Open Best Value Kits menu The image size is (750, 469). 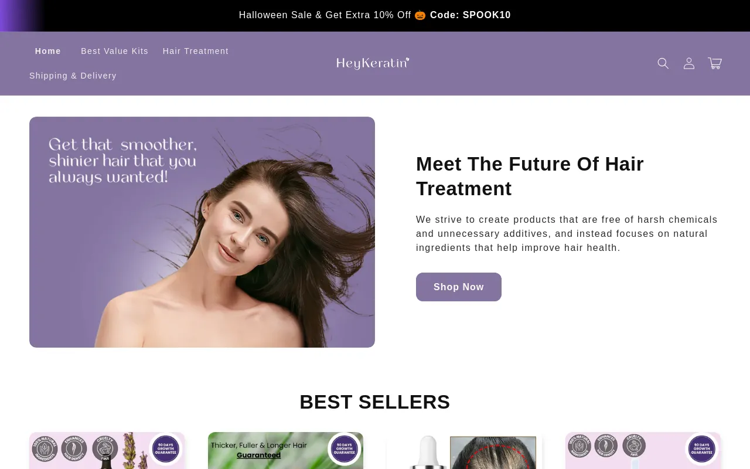click(x=115, y=51)
